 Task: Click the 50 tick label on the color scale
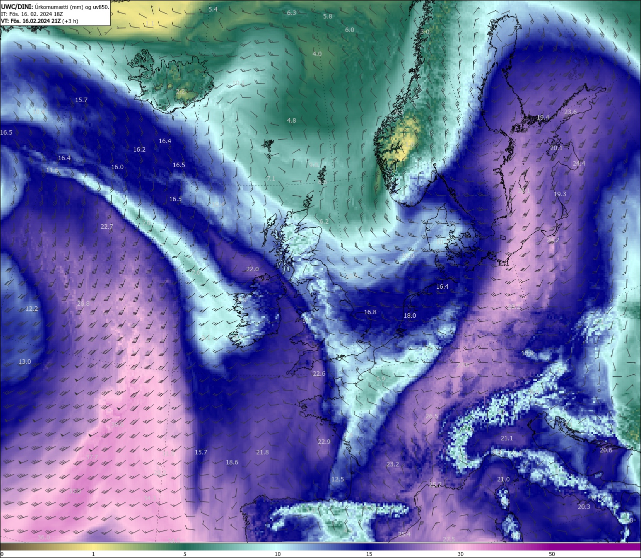(552, 554)
